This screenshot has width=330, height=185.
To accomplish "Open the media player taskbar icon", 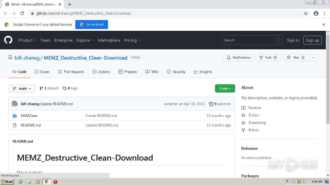I will 38,182.
